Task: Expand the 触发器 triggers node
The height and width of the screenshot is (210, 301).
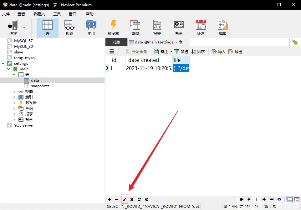Action: 14,103
